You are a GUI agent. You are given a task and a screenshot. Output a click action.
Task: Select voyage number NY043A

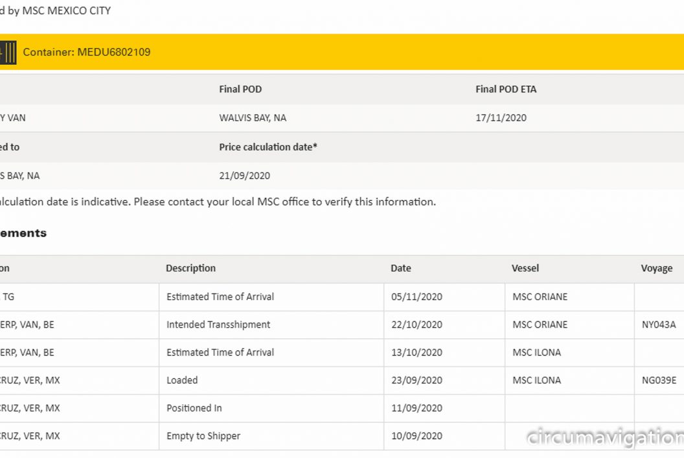pos(659,325)
